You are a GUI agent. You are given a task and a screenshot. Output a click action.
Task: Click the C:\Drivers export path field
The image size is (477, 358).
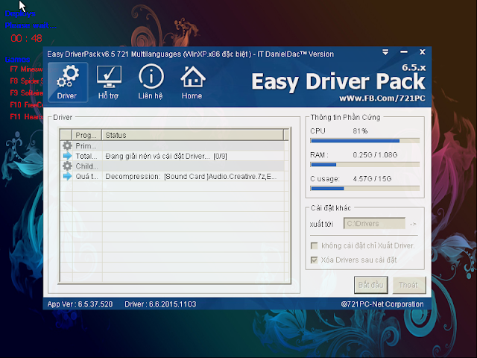click(374, 224)
